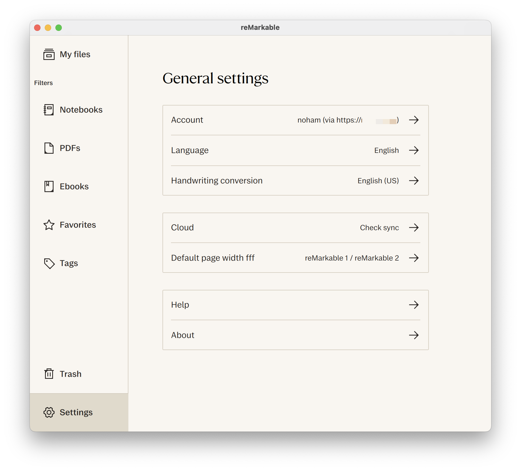Image resolution: width=521 pixels, height=471 pixels.
Task: Click the About row label
Action: 183,335
